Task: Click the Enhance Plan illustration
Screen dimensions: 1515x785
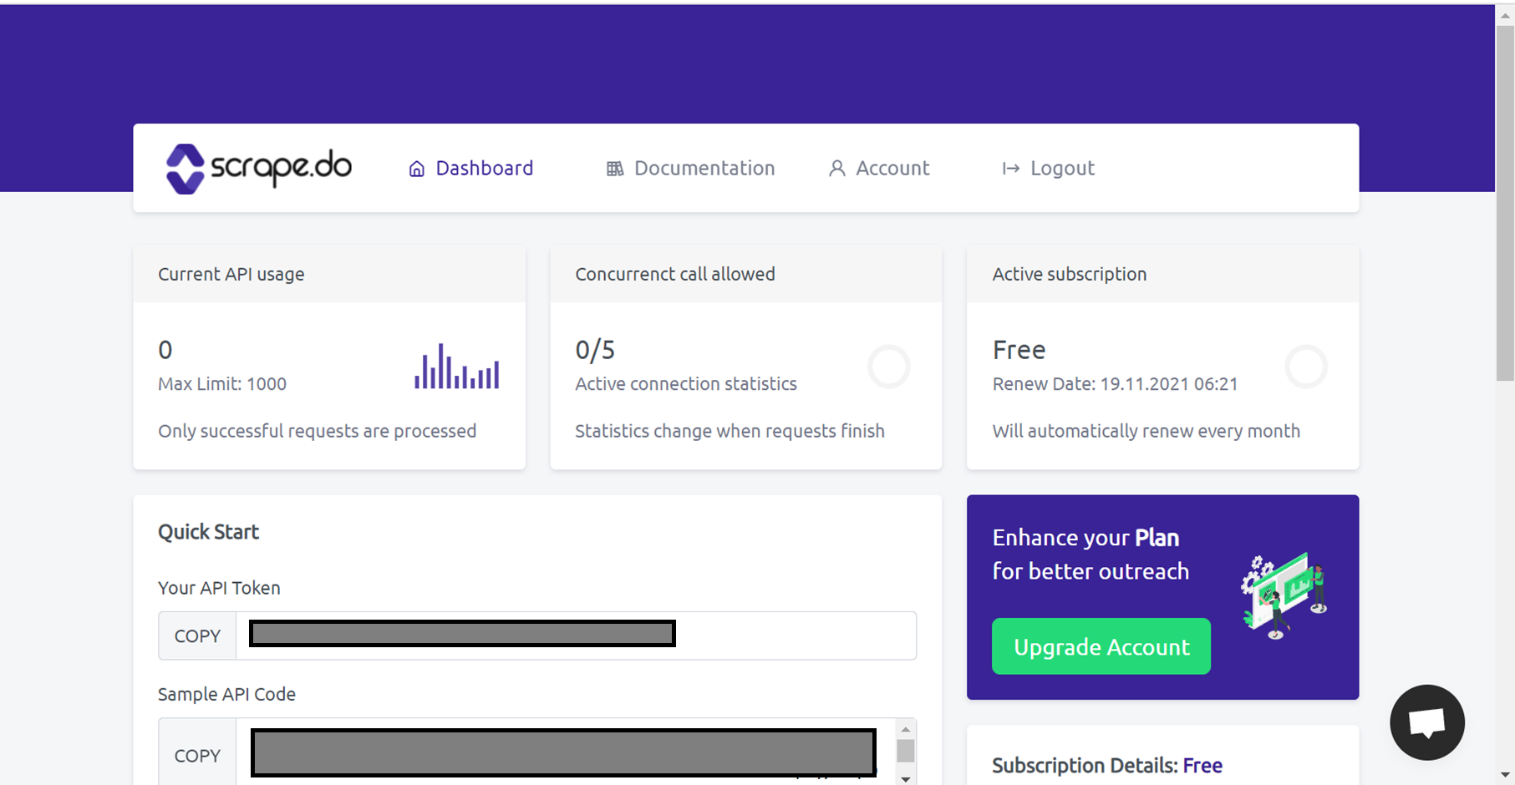Action: pyautogui.click(x=1284, y=595)
